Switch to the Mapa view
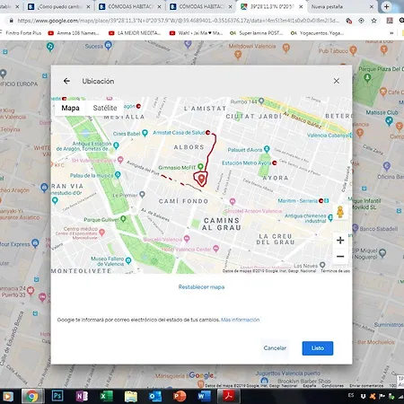Screen dimensions: 404x404 point(70,108)
